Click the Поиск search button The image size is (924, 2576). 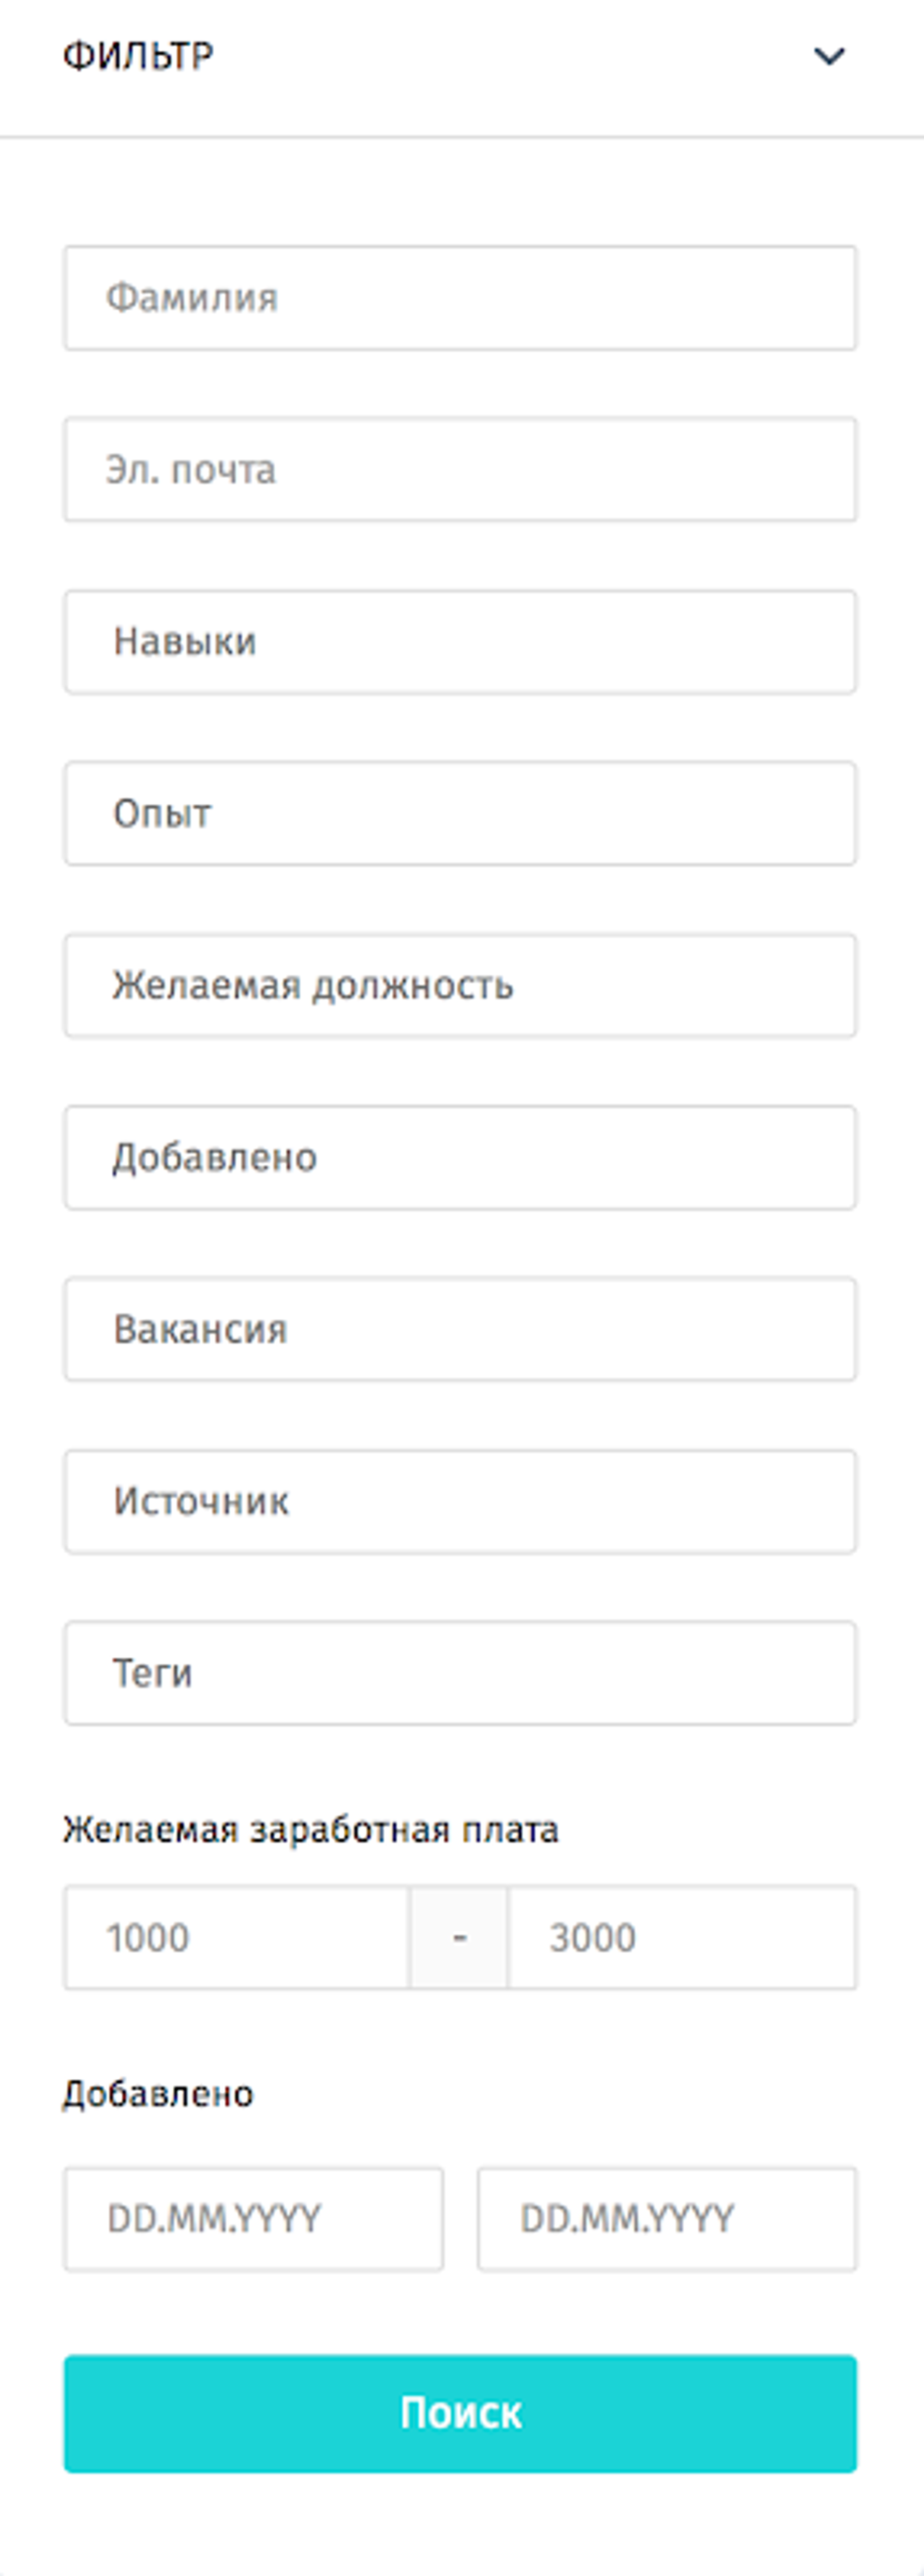460,2414
